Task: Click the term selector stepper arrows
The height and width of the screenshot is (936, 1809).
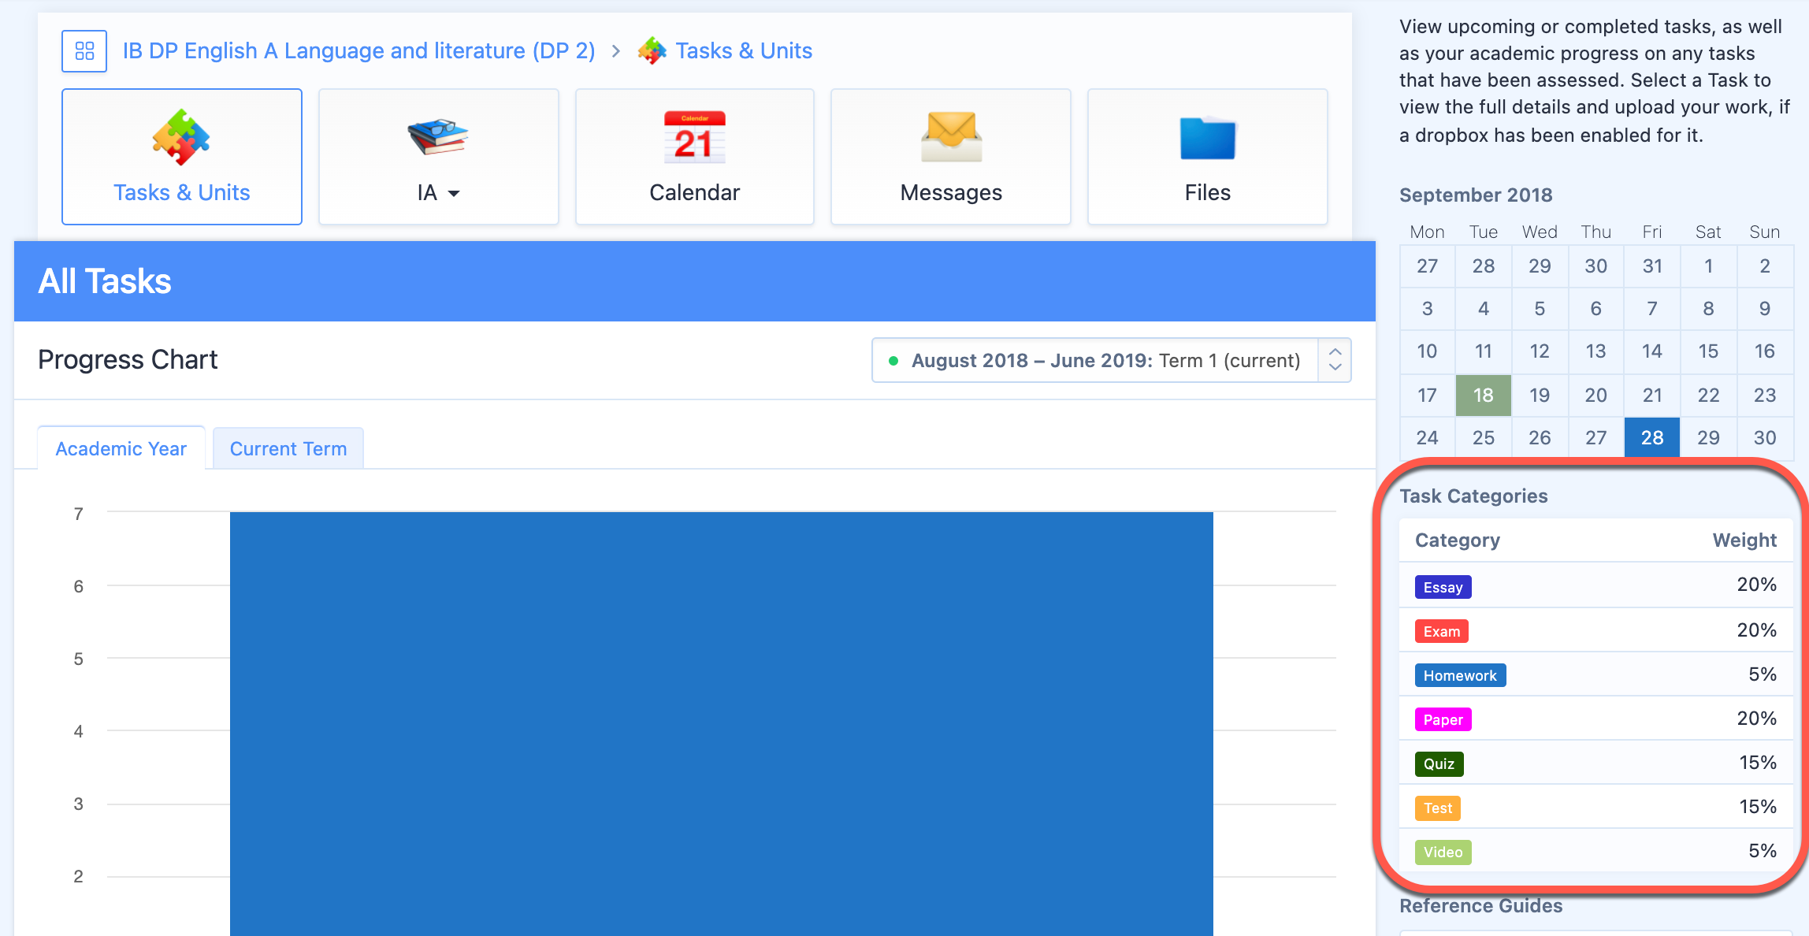Action: 1335,360
